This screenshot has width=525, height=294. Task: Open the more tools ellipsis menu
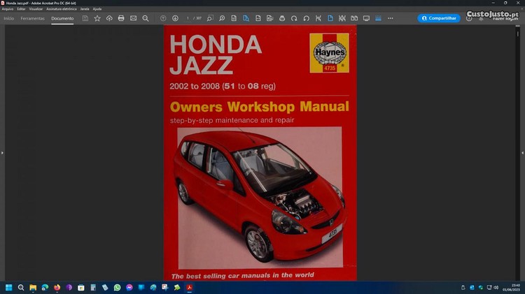point(390,18)
